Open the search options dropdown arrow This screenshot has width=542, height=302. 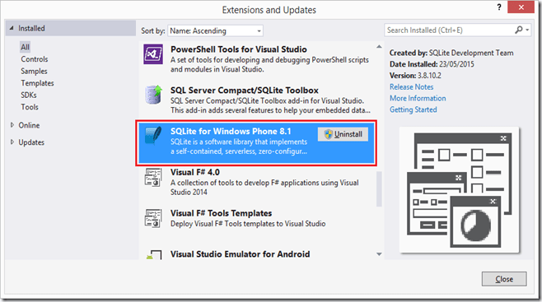pyautogui.click(x=527, y=30)
